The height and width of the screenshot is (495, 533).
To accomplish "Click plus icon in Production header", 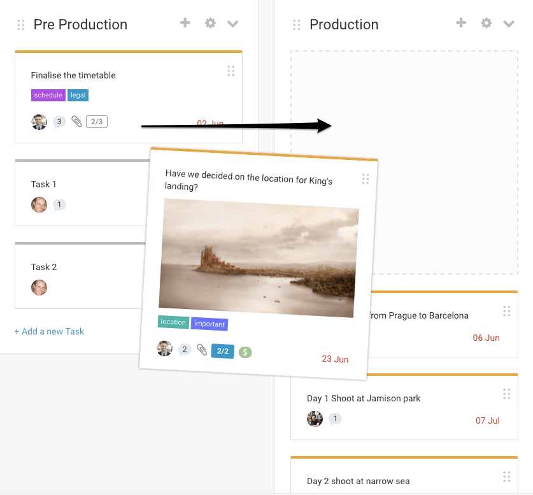I will coord(461,24).
